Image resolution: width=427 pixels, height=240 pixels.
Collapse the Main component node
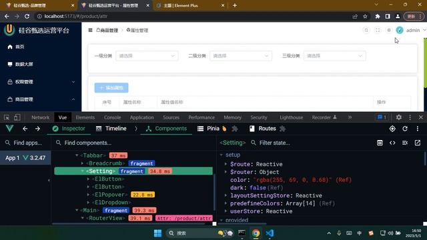pos(77,211)
